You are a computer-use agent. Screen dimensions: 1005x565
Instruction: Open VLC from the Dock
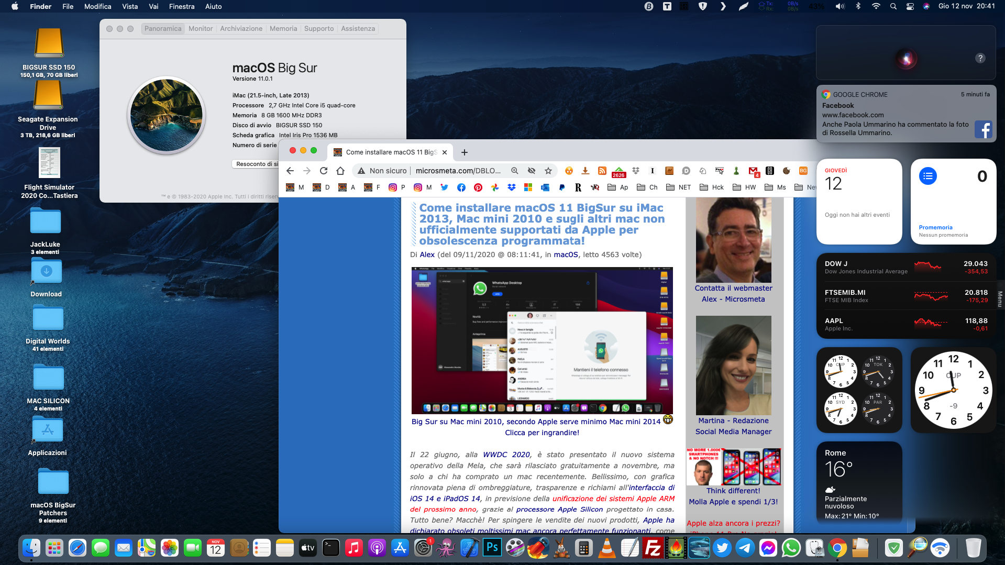point(607,548)
